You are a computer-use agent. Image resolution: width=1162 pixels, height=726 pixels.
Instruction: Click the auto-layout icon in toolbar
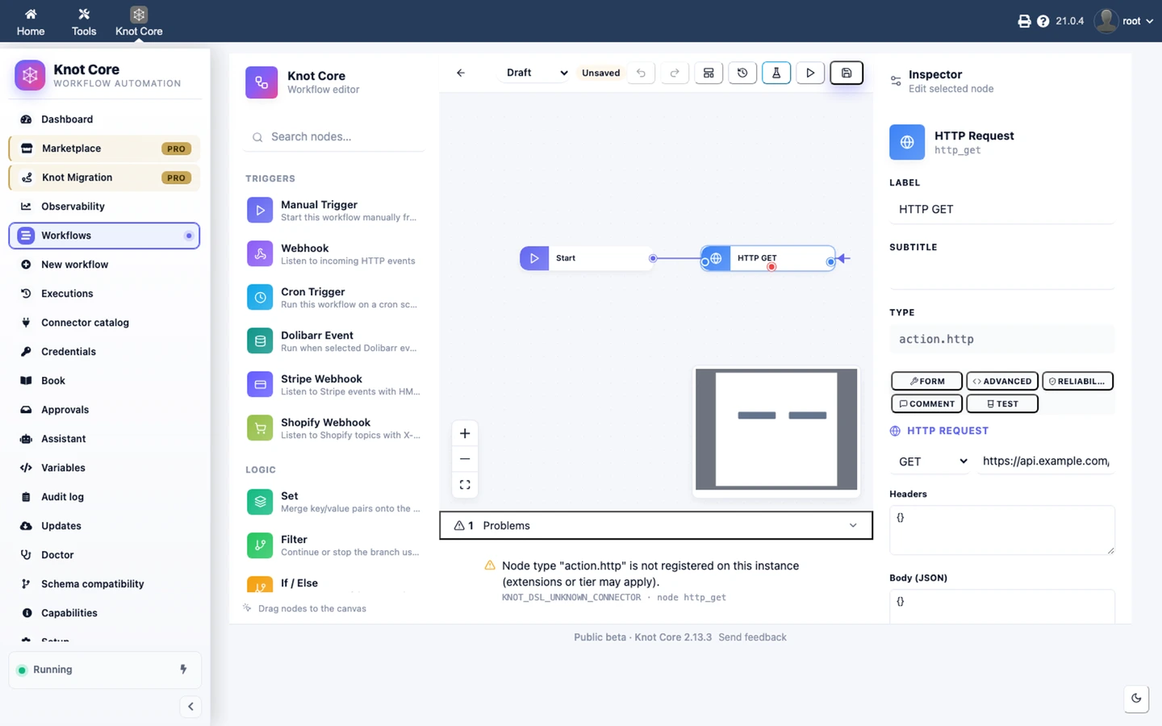click(708, 73)
